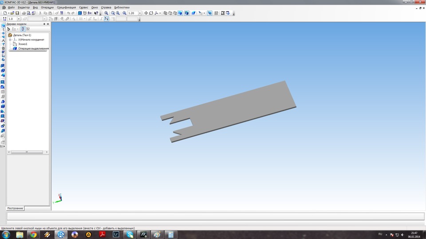Open the zoom scale 1.20 dropdown

pos(140,13)
